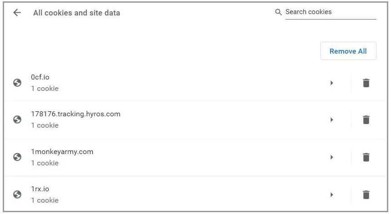Screen dimensions: 391x214
Task: Expand 178176.tracking.hyros.com details arrow
Action: tap(331, 120)
